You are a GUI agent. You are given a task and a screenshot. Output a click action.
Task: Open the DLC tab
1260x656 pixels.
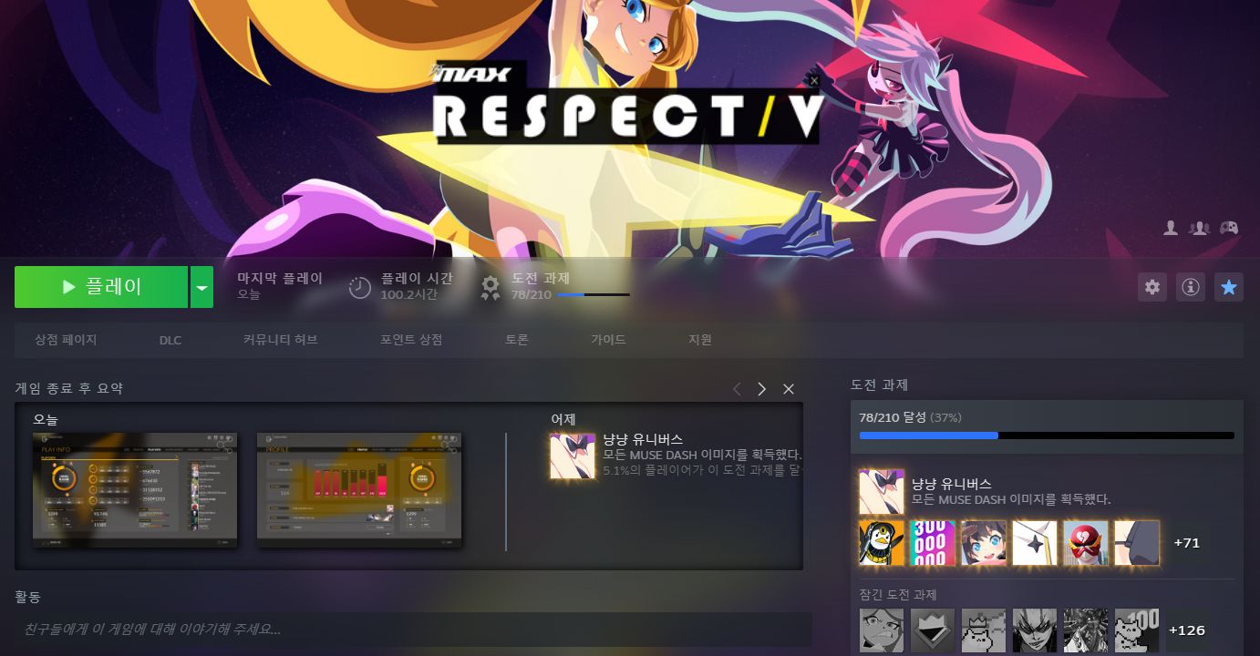pyautogui.click(x=170, y=340)
